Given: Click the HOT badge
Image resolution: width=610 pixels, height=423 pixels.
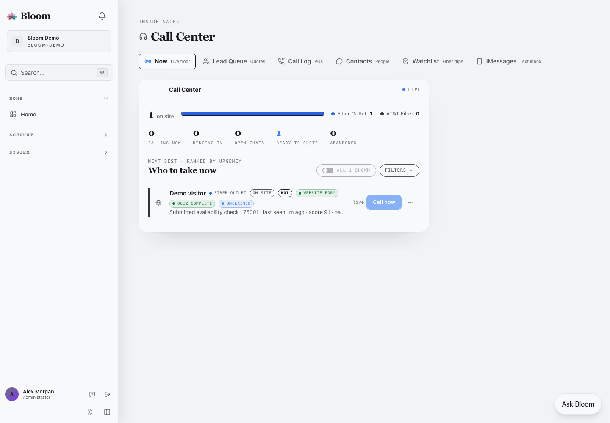Looking at the screenshot, I should coord(285,193).
